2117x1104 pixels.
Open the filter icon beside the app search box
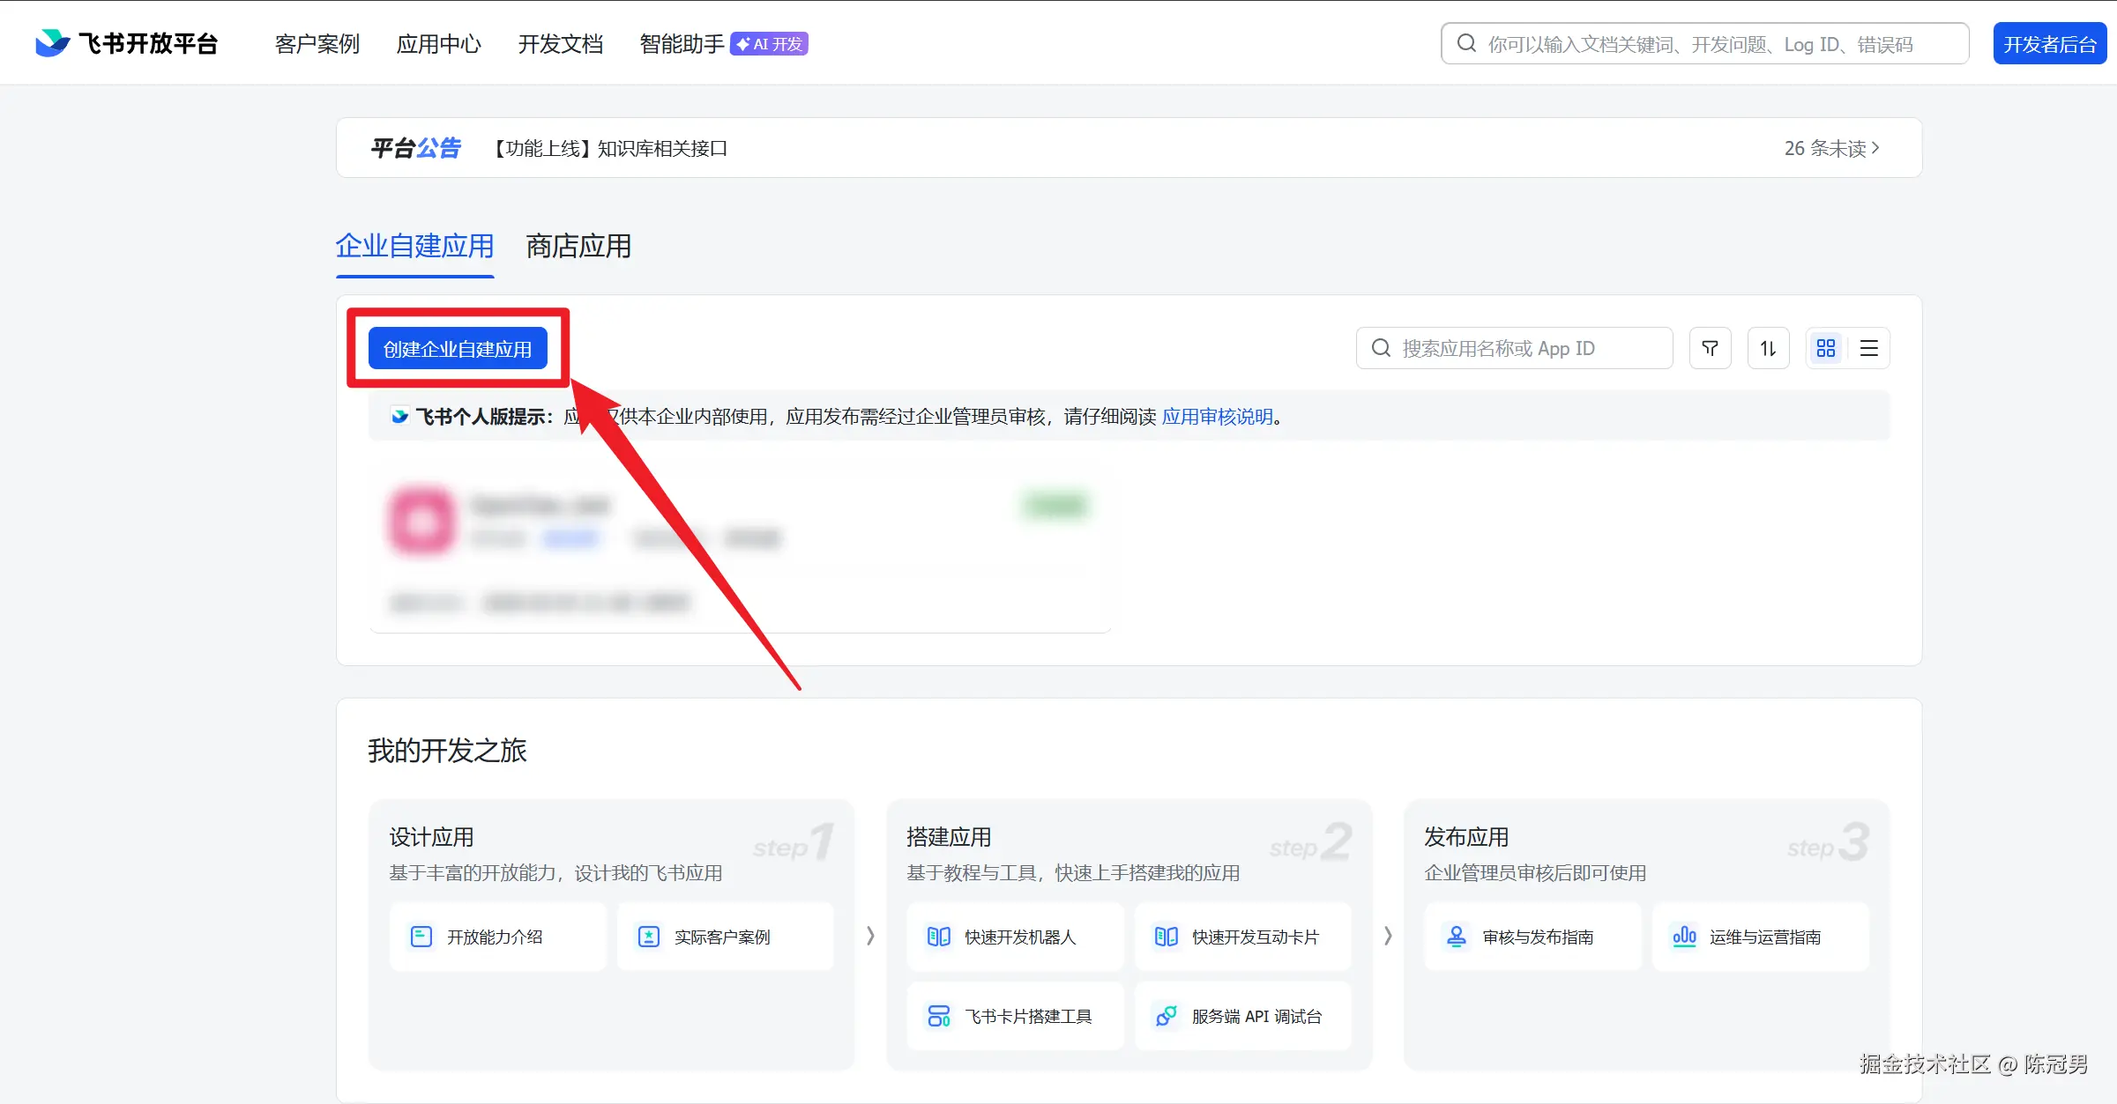coord(1710,347)
